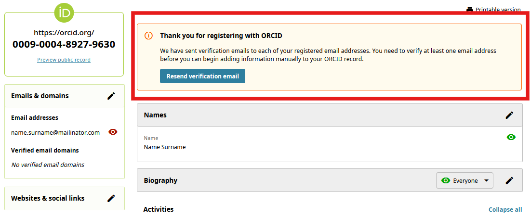Edit Websites & social links pencil
The height and width of the screenshot is (217, 531).
click(x=111, y=198)
